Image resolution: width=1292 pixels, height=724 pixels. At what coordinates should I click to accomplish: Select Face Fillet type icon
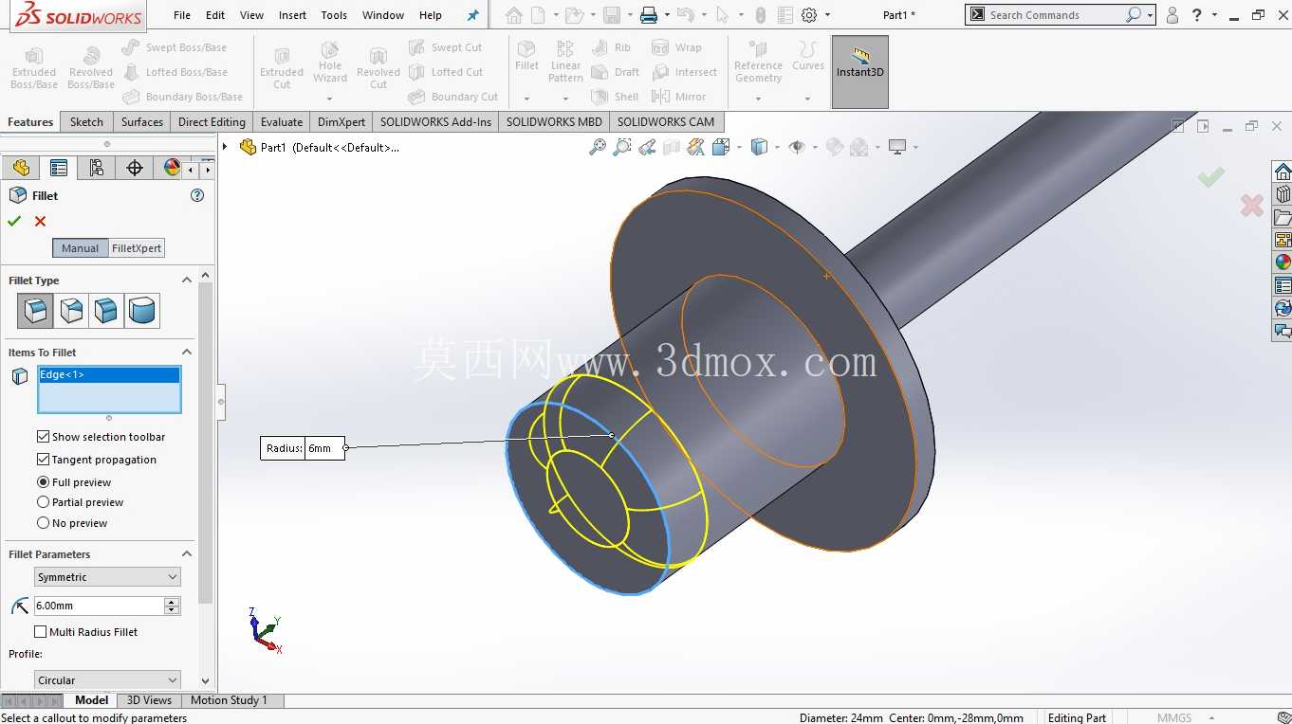tap(106, 311)
